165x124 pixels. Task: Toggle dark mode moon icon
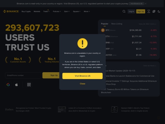point(159,11)
